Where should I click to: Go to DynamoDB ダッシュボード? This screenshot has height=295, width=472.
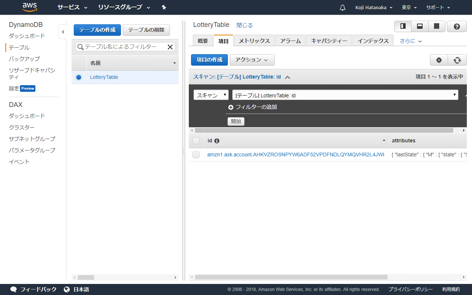(x=27, y=36)
